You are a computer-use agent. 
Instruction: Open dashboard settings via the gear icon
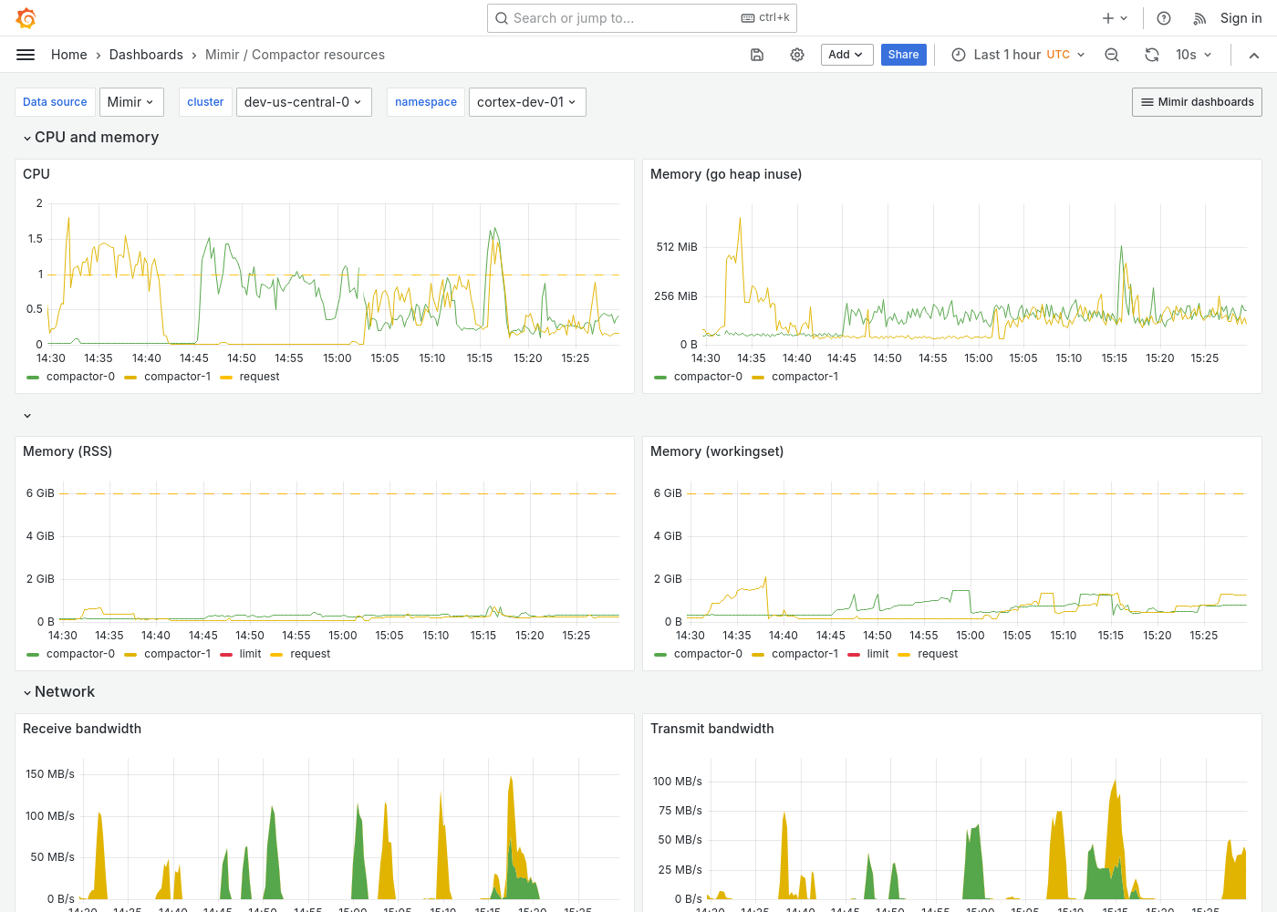click(x=797, y=55)
